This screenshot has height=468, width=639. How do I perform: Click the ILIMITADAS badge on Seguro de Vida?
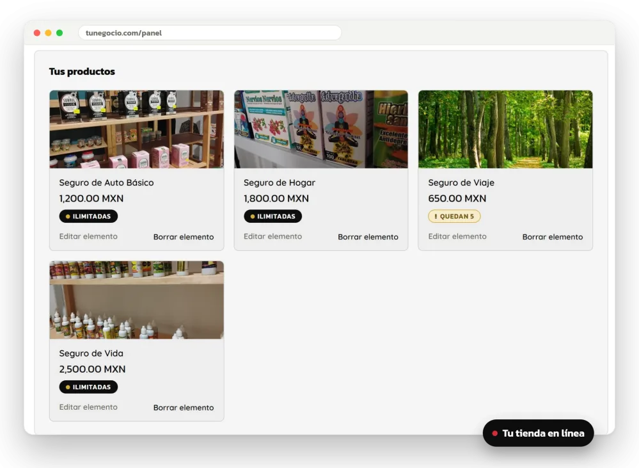coord(88,387)
